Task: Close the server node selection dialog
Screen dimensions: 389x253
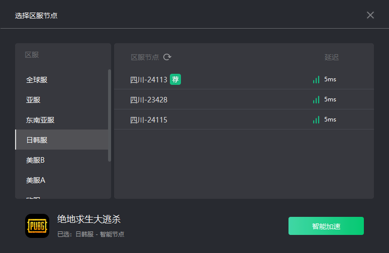Action: (x=370, y=15)
